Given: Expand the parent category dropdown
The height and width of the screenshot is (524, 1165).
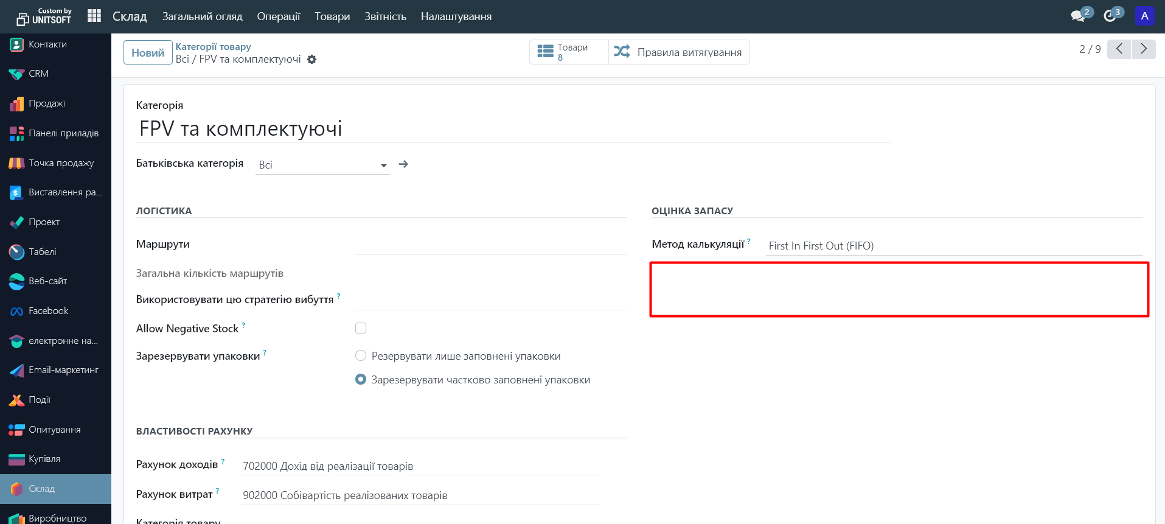Looking at the screenshot, I should point(383,166).
